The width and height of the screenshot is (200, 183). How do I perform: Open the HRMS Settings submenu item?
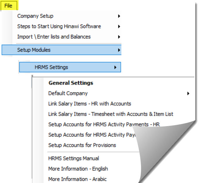(x=70, y=67)
